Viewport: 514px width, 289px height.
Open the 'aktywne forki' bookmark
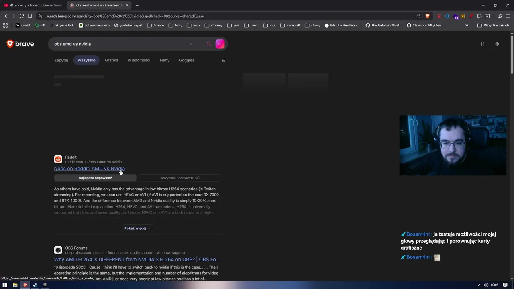click(x=62, y=25)
